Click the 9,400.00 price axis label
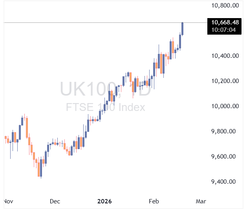The image size is (247, 214). coord(227,182)
